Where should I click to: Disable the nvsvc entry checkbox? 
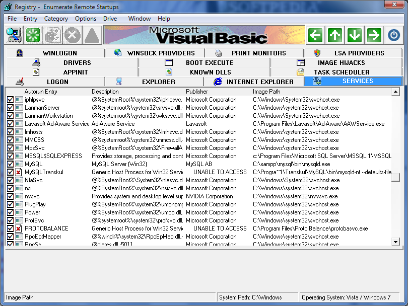coord(10,196)
